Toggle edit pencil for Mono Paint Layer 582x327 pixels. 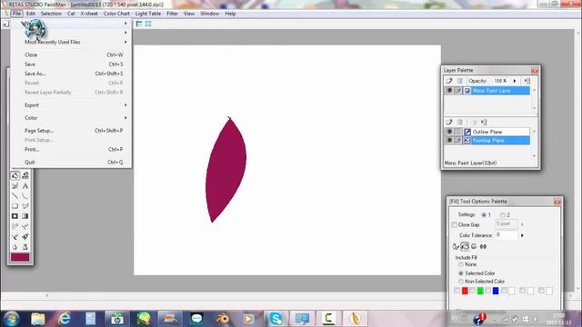458,91
